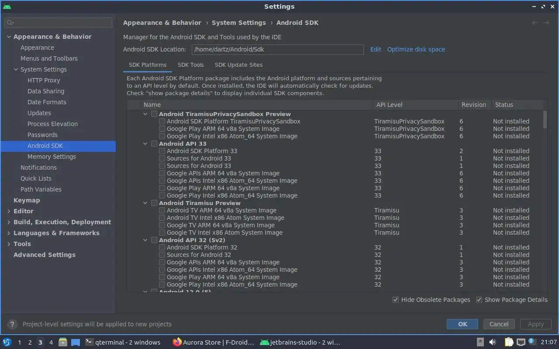Select Memory Settings in settings tree
The width and height of the screenshot is (559, 349).
coord(52,157)
